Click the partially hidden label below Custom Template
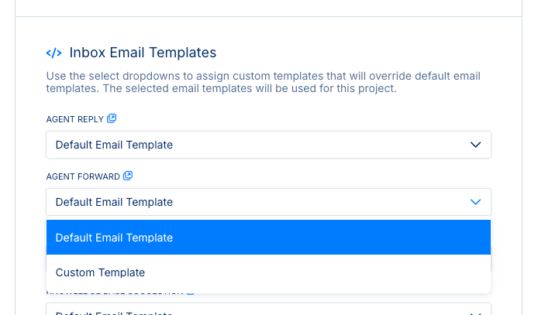538x315 pixels. (x=116, y=295)
